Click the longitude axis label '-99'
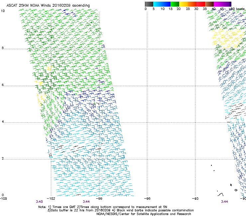Screen dimensions: 246x216 click(99, 199)
